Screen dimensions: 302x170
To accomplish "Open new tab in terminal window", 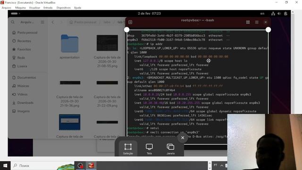I will coord(130,22).
